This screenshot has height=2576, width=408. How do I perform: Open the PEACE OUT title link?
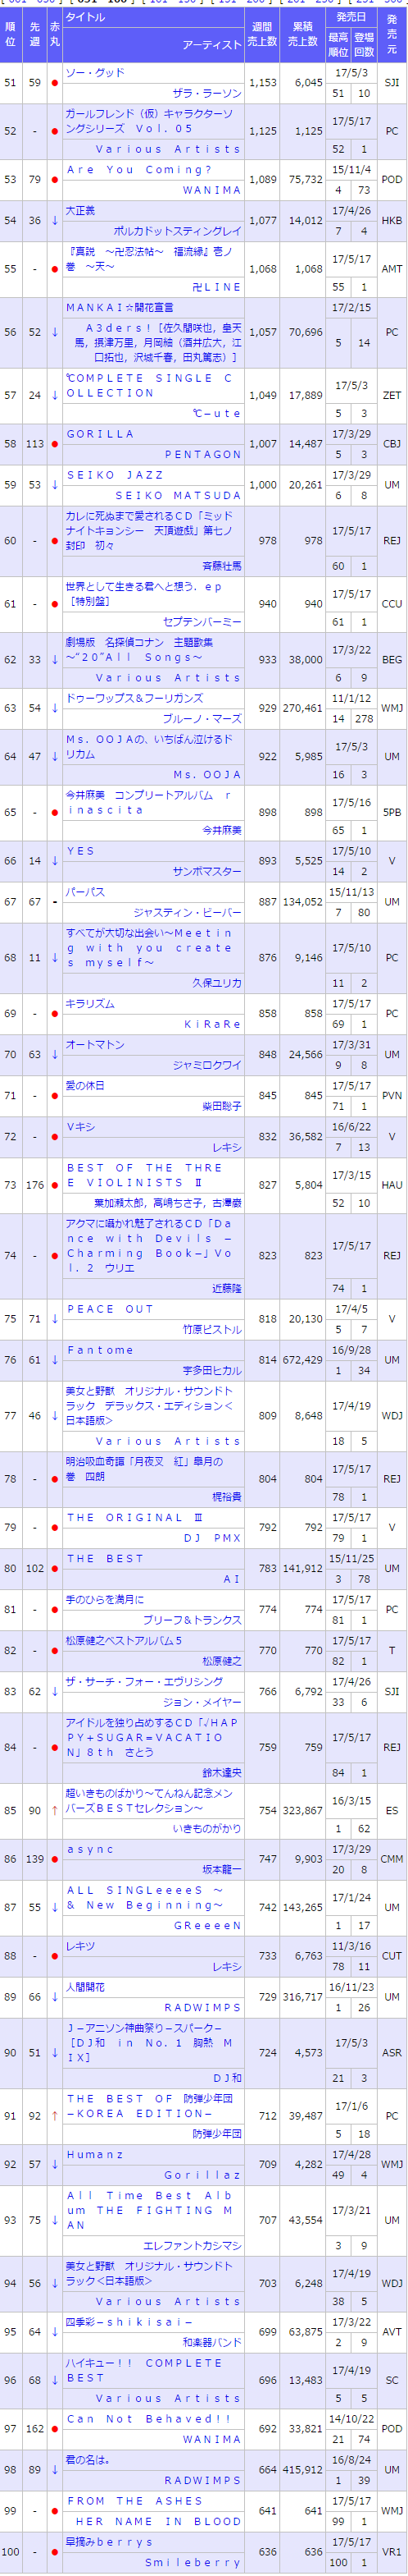pos(111,1308)
